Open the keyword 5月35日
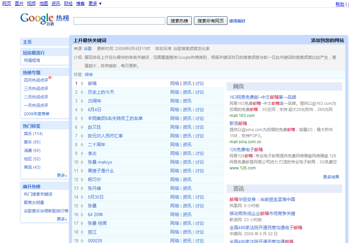The height and width of the screenshot is (243, 349). coord(96,197)
